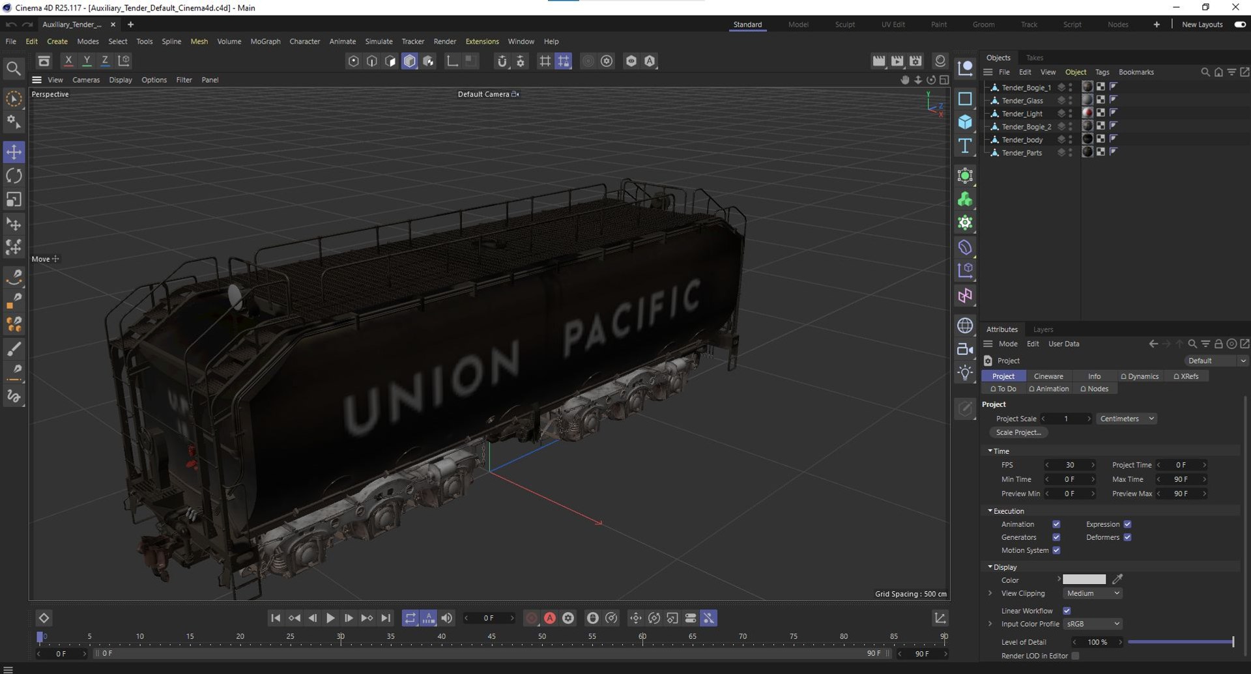Viewport: 1251px width, 674px height.
Task: Open the View Clipping Medium dropdown
Action: coord(1093,593)
